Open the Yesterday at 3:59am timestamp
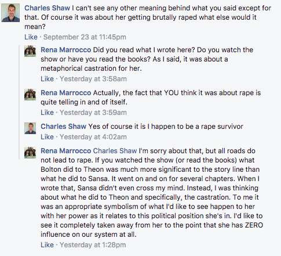The height and width of the screenshot is (256, 281). point(93,113)
